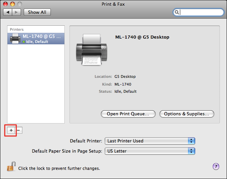Image resolution: width=227 pixels, height=179 pixels.
Task: Click the 'G5 Desktop' location value
Action: (x=125, y=76)
